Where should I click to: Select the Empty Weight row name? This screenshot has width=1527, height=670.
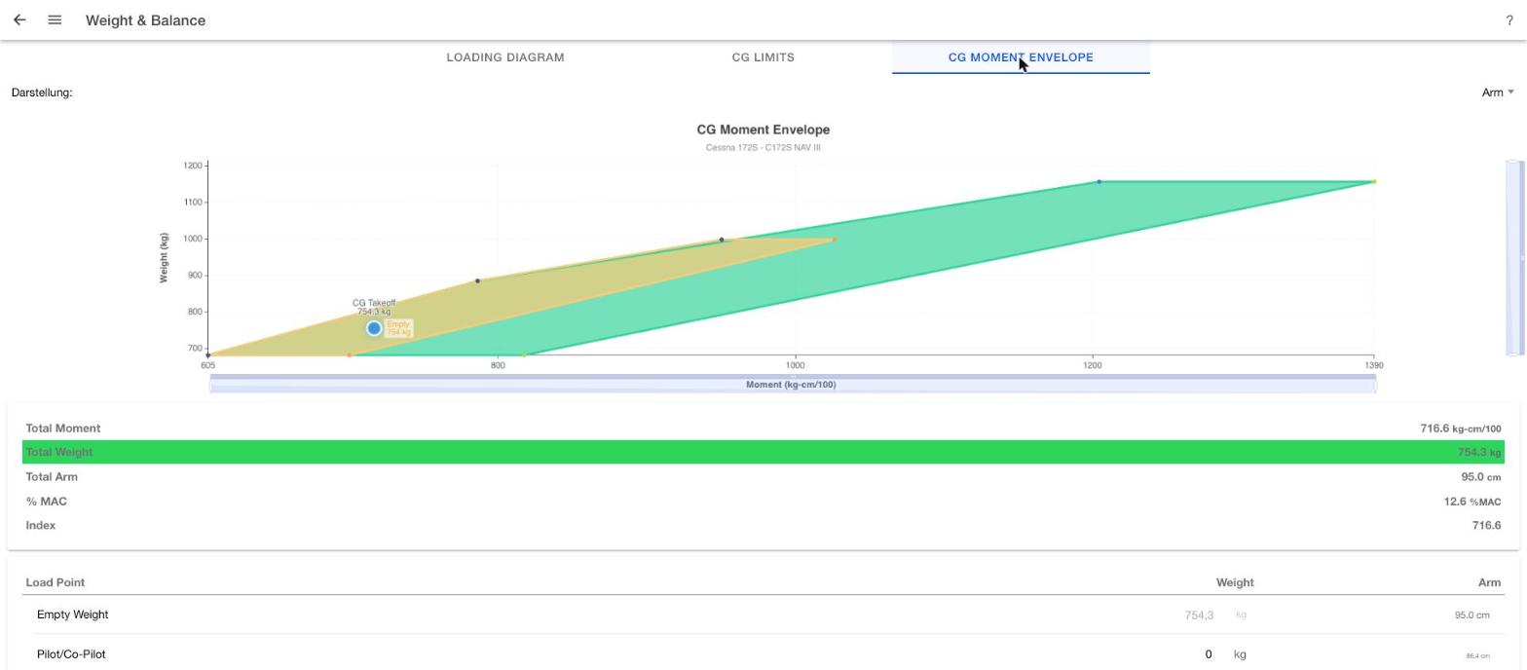(73, 615)
